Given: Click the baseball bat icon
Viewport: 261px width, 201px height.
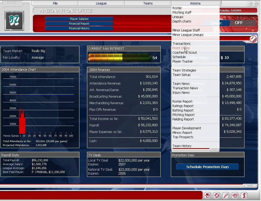Looking at the screenshot, I should click(226, 195).
